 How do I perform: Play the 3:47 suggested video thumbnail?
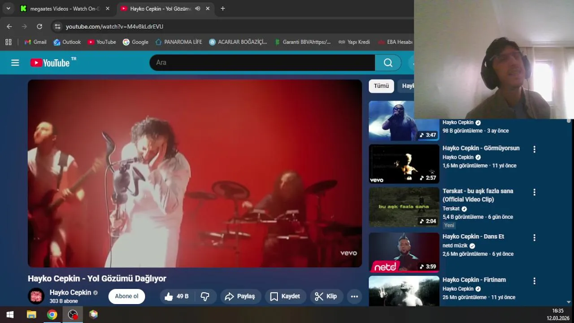404,121
